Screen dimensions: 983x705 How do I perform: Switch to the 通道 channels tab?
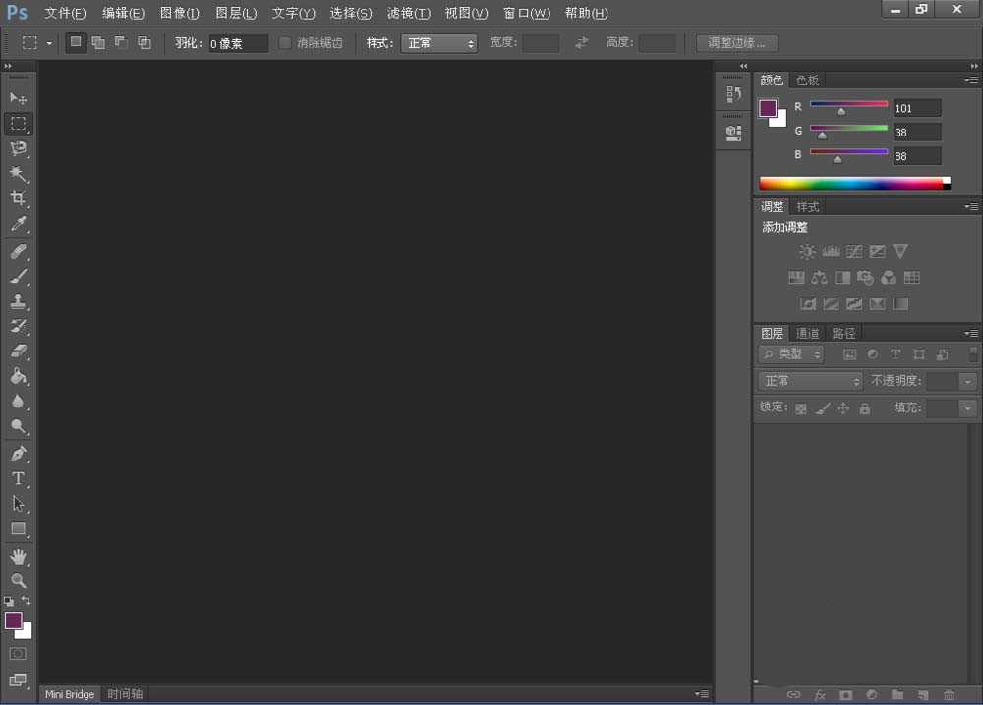click(x=807, y=334)
